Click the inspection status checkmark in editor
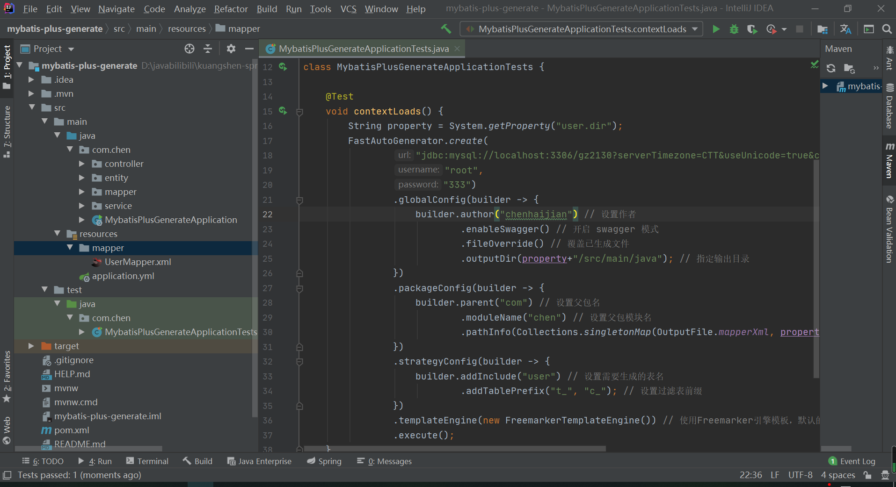Screen dimensions: 896x487 coord(815,64)
